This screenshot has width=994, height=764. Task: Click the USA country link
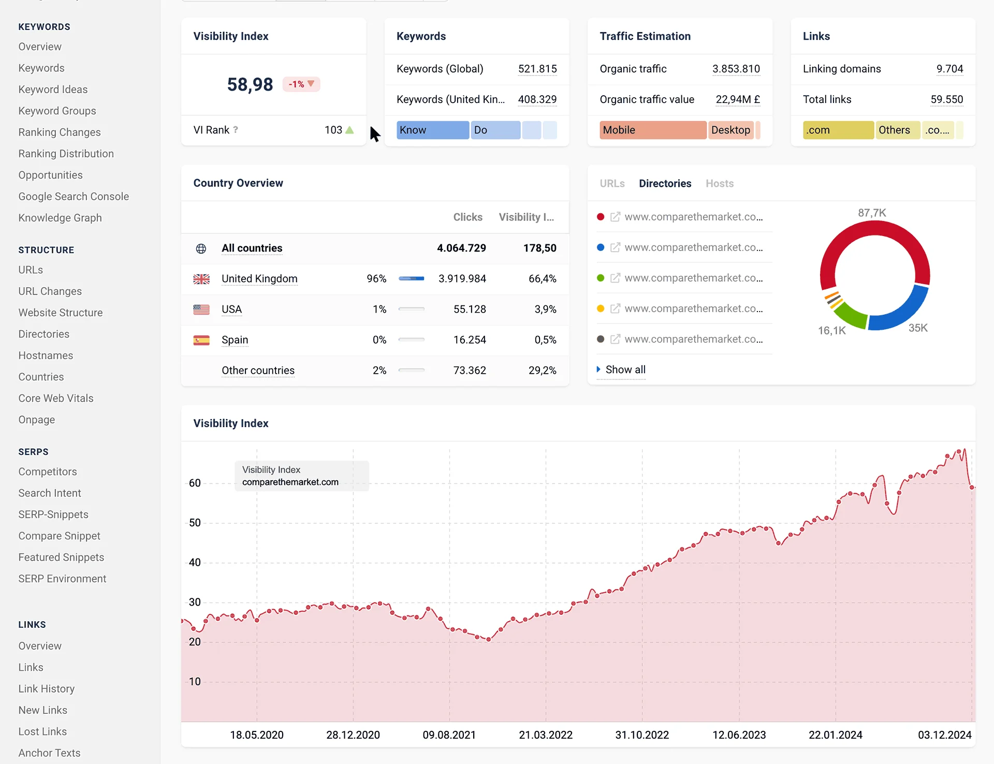pos(231,310)
